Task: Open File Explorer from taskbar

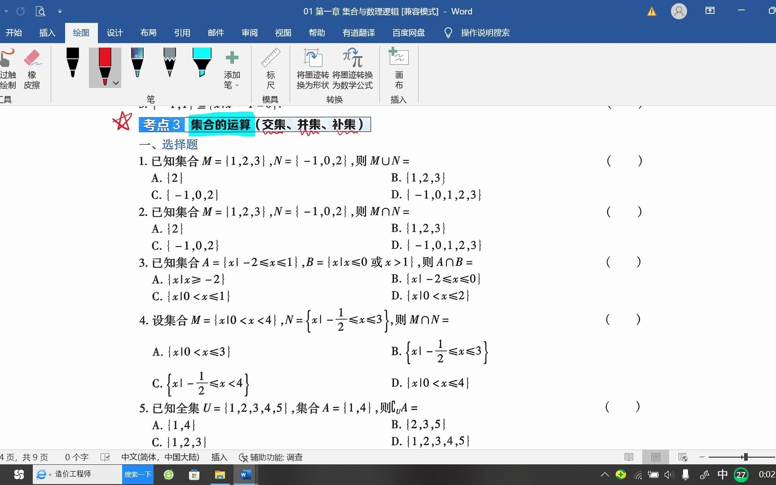Action: point(220,475)
